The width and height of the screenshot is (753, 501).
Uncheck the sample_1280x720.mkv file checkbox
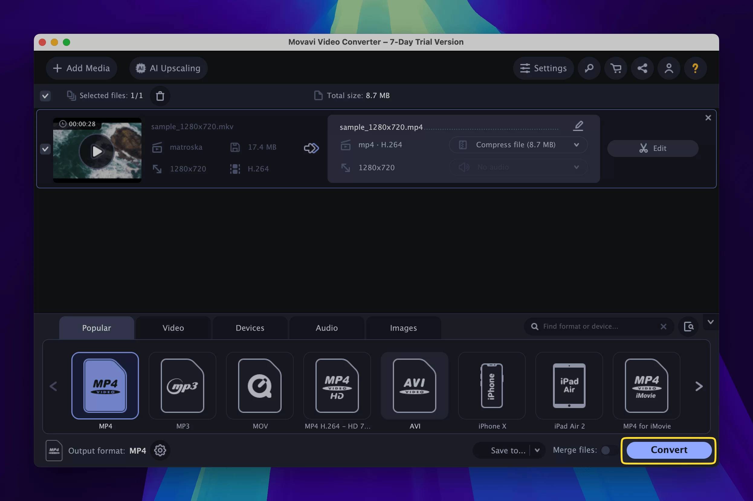45,148
